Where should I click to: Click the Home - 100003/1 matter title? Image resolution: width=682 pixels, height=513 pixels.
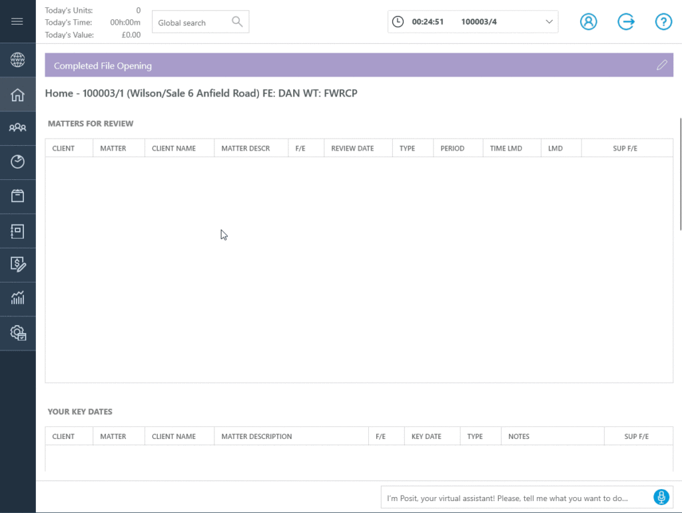(201, 93)
